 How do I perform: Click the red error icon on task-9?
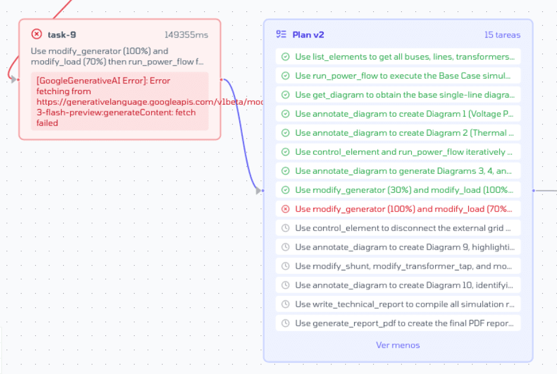pyautogui.click(x=37, y=35)
